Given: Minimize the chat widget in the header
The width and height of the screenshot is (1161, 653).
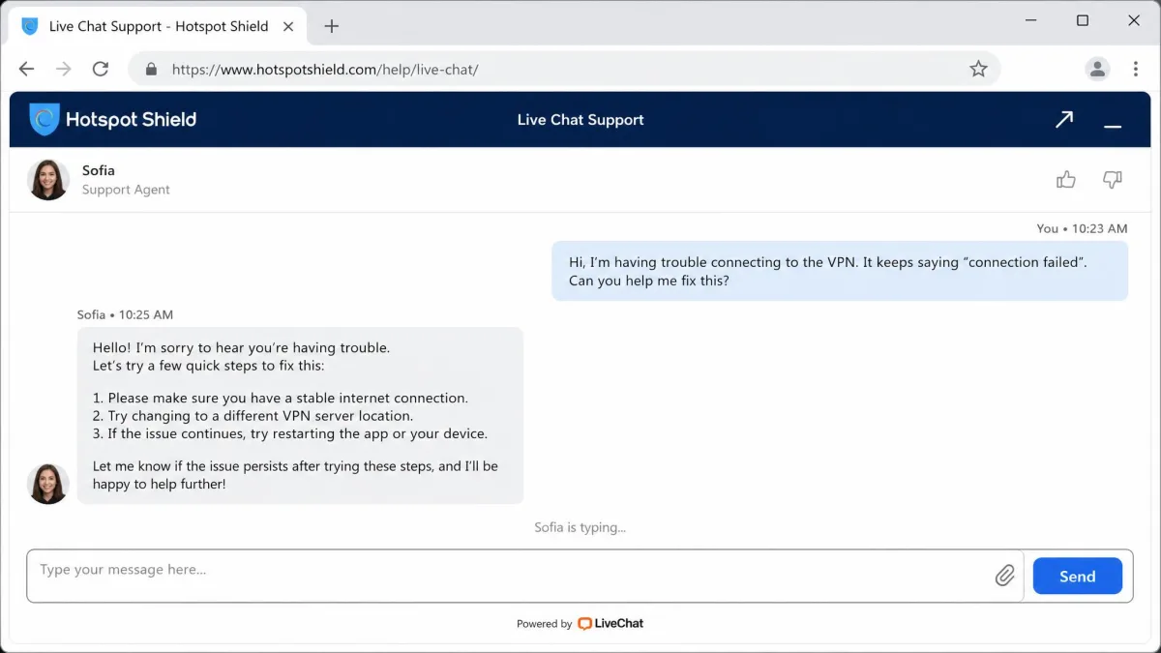Looking at the screenshot, I should coord(1113,126).
